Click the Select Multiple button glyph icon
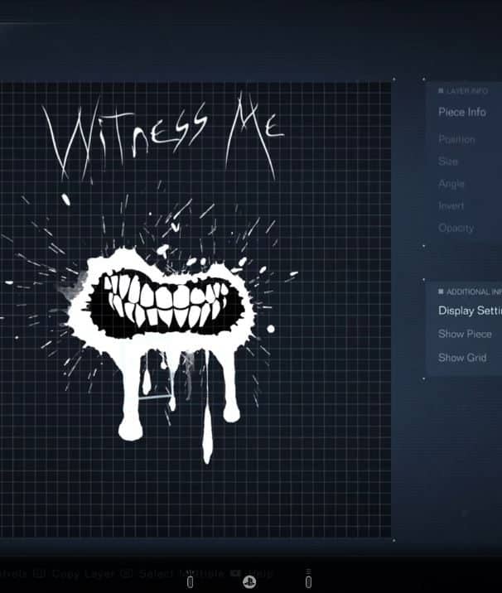The height and width of the screenshot is (593, 502). [x=127, y=574]
